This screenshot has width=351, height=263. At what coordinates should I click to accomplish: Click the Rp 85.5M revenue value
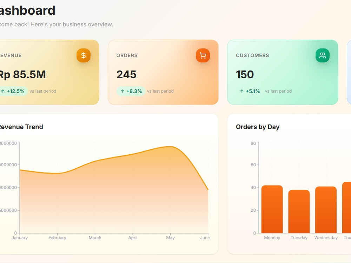pyautogui.click(x=22, y=74)
